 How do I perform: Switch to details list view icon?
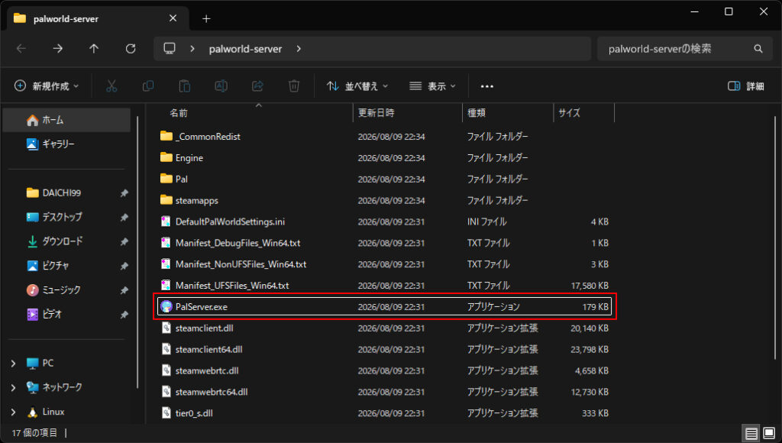(751, 433)
